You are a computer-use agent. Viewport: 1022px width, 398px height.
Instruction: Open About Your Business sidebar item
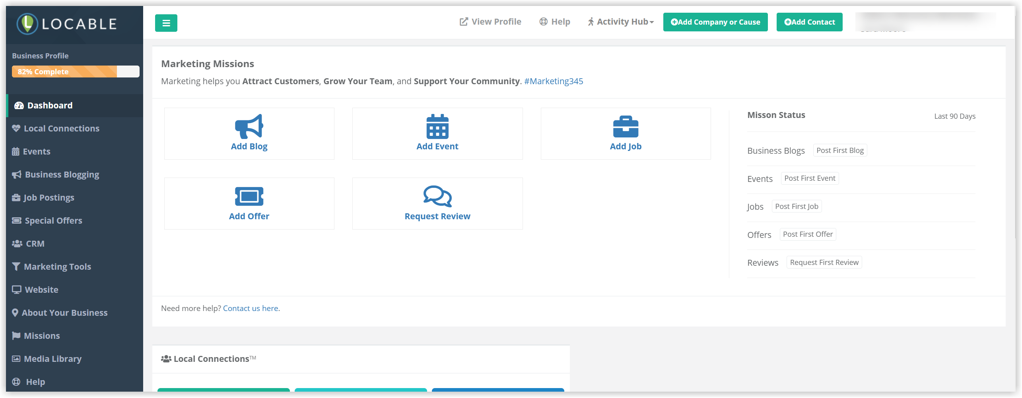pos(75,313)
